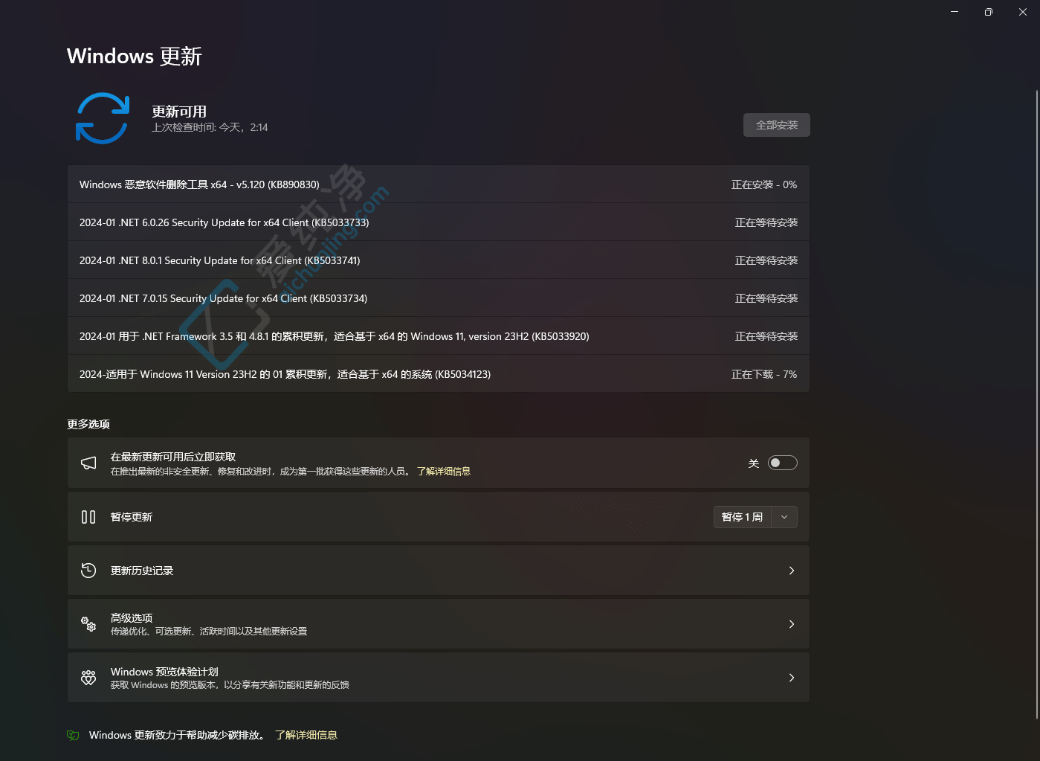Select the .NET 6.0.26 Security Update row
Image resolution: width=1040 pixels, height=761 pixels.
(439, 222)
